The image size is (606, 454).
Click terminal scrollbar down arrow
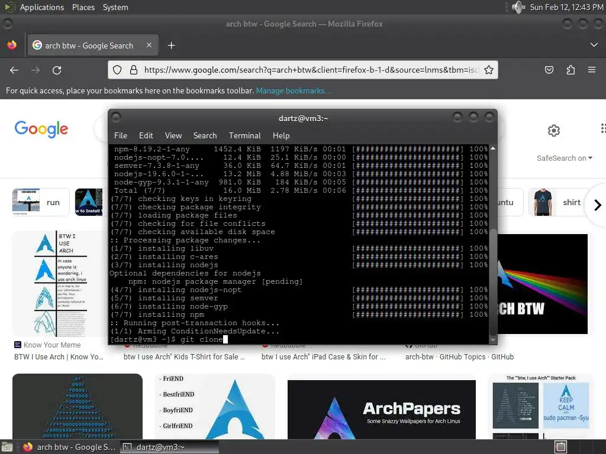coord(493,340)
